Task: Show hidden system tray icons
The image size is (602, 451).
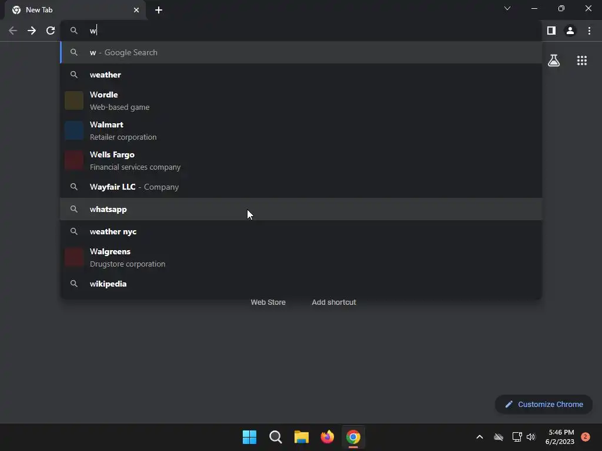Action: pos(480,437)
